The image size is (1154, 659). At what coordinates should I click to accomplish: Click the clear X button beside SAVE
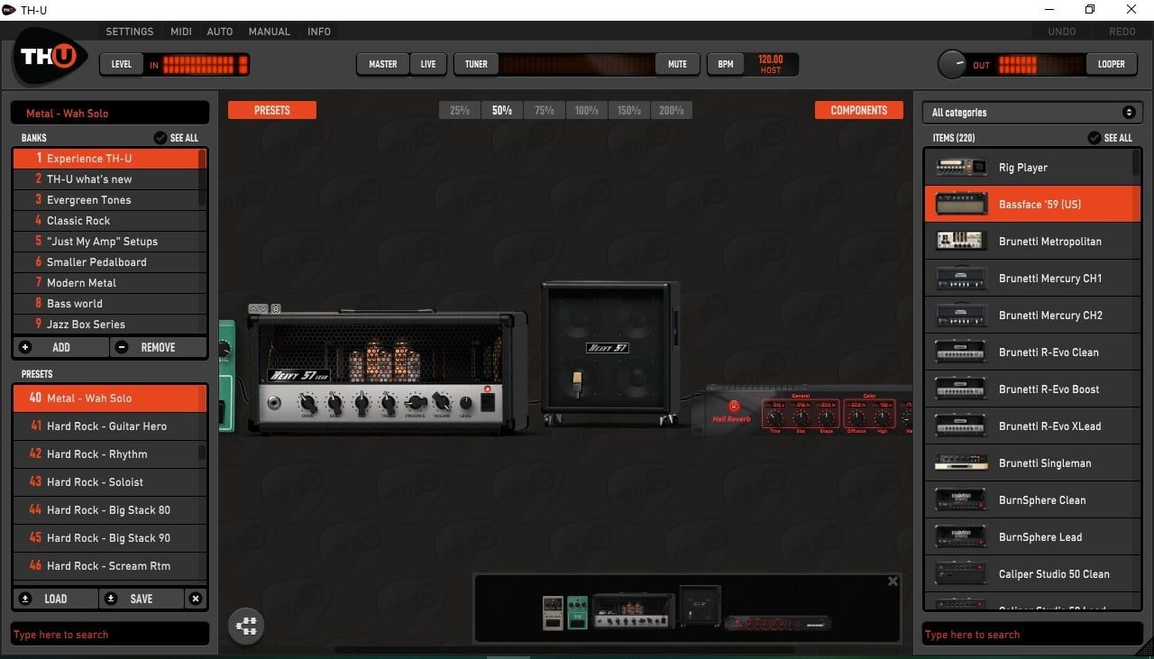196,599
